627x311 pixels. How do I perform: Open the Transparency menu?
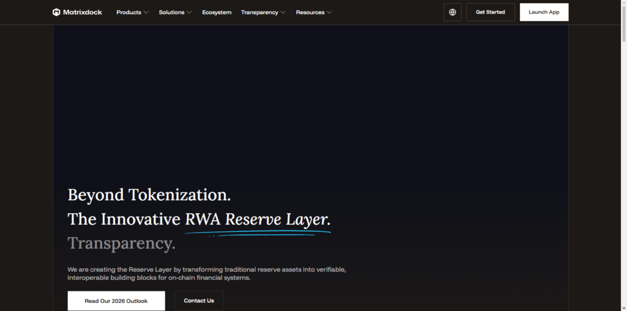(263, 12)
